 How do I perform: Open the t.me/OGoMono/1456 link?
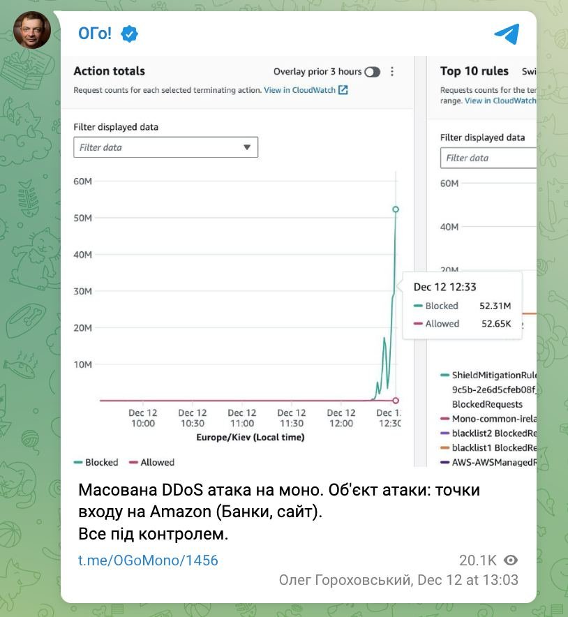148,560
